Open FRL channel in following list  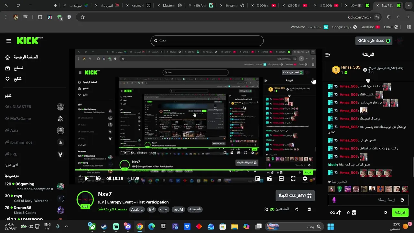coord(34,154)
